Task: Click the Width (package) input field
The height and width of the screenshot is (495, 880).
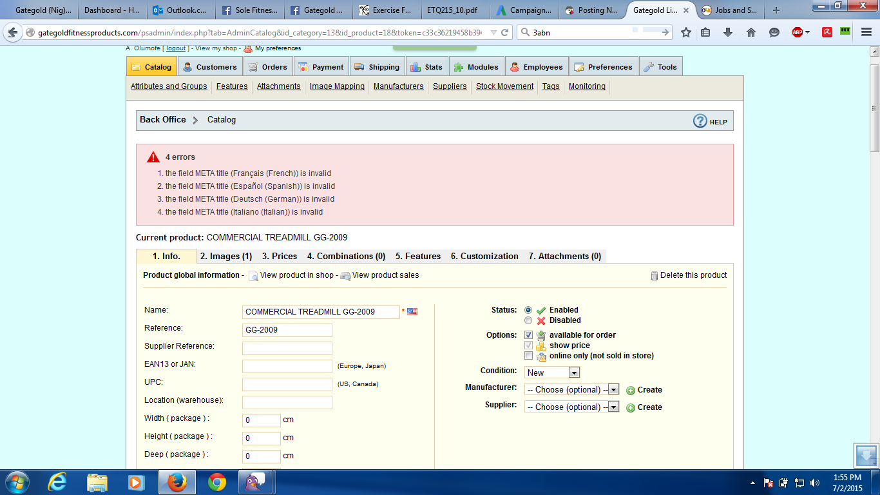Action: click(262, 420)
